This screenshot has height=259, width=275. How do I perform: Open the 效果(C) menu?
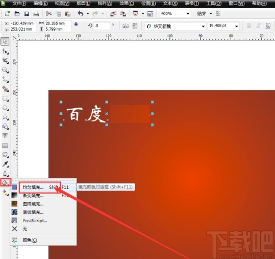(x=127, y=4)
